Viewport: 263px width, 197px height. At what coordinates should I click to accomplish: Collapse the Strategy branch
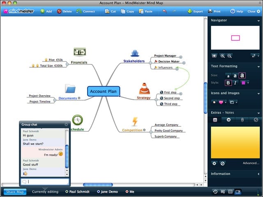tap(156, 99)
